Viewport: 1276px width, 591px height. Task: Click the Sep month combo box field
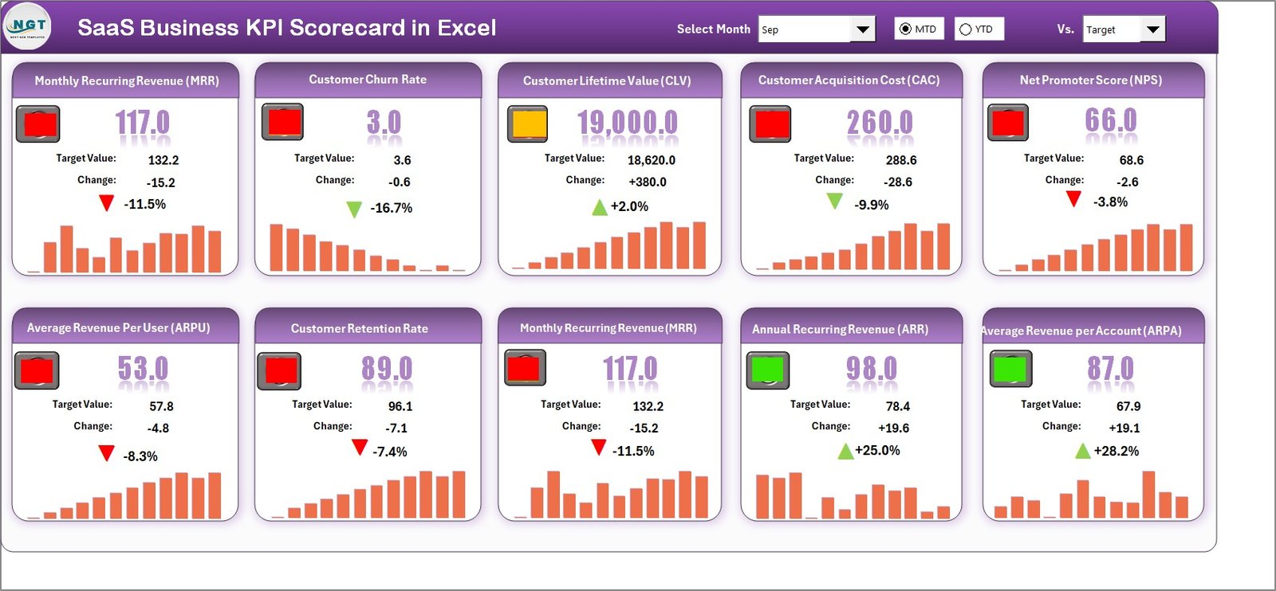coord(804,29)
